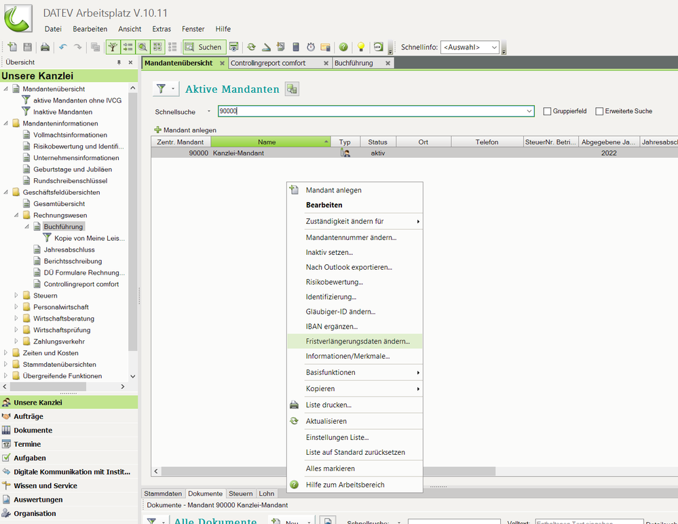This screenshot has height=524, width=678.
Task: Click the redo arrow icon
Action: pos(77,47)
